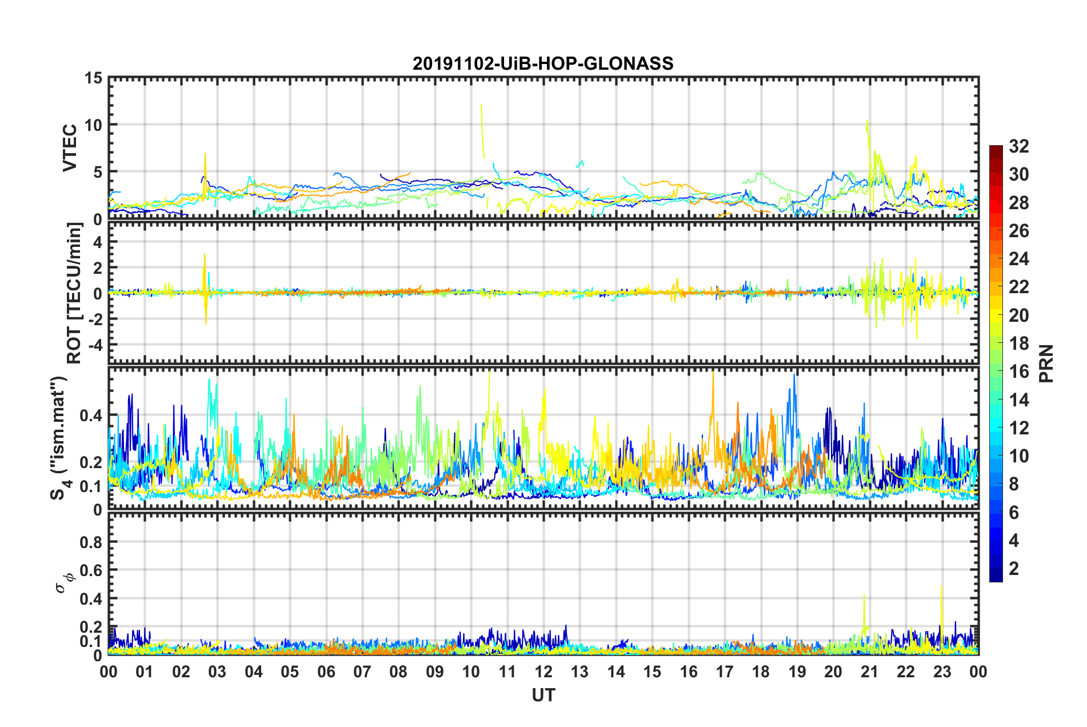1087x727 pixels.
Task: Click S4 axis tick label 0.4
Action: point(91,416)
